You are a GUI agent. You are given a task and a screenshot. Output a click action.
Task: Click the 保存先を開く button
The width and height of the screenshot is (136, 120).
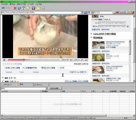point(55,88)
